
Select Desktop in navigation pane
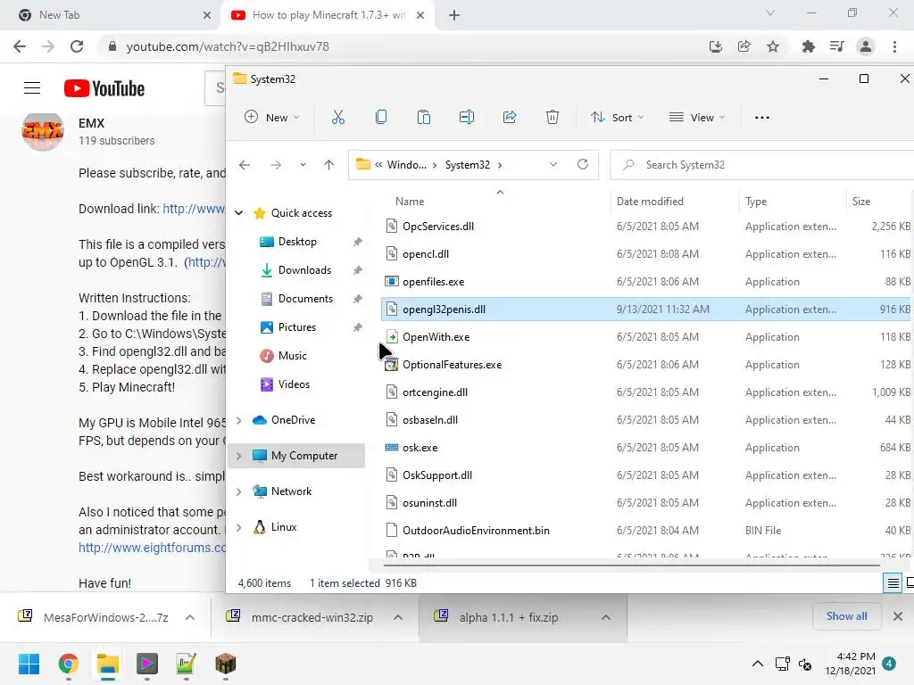click(x=297, y=242)
